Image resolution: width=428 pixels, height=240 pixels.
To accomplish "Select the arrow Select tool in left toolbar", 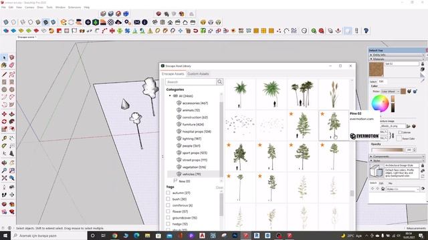I will [x=4, y=57].
